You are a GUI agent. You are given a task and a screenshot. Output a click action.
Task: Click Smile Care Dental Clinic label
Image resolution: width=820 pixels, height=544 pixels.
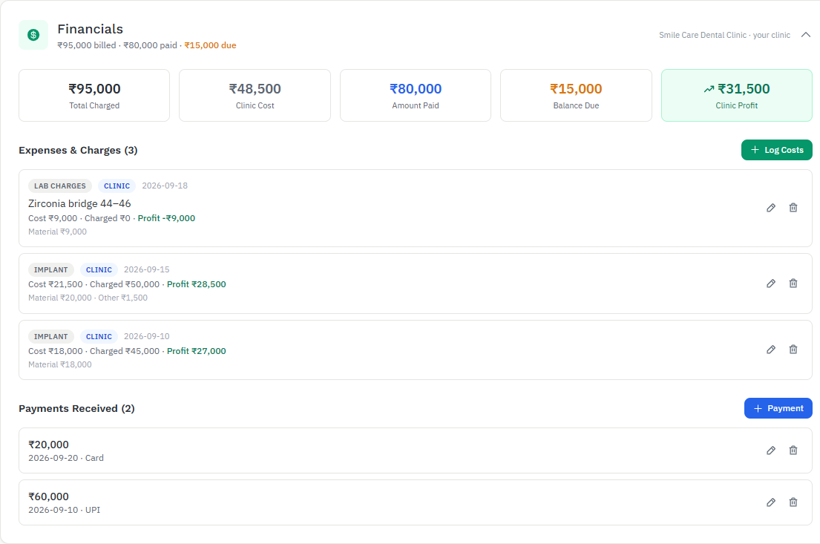pos(702,35)
